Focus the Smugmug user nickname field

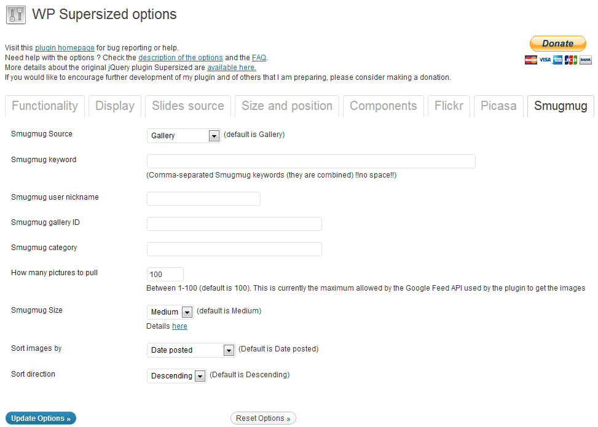[203, 198]
